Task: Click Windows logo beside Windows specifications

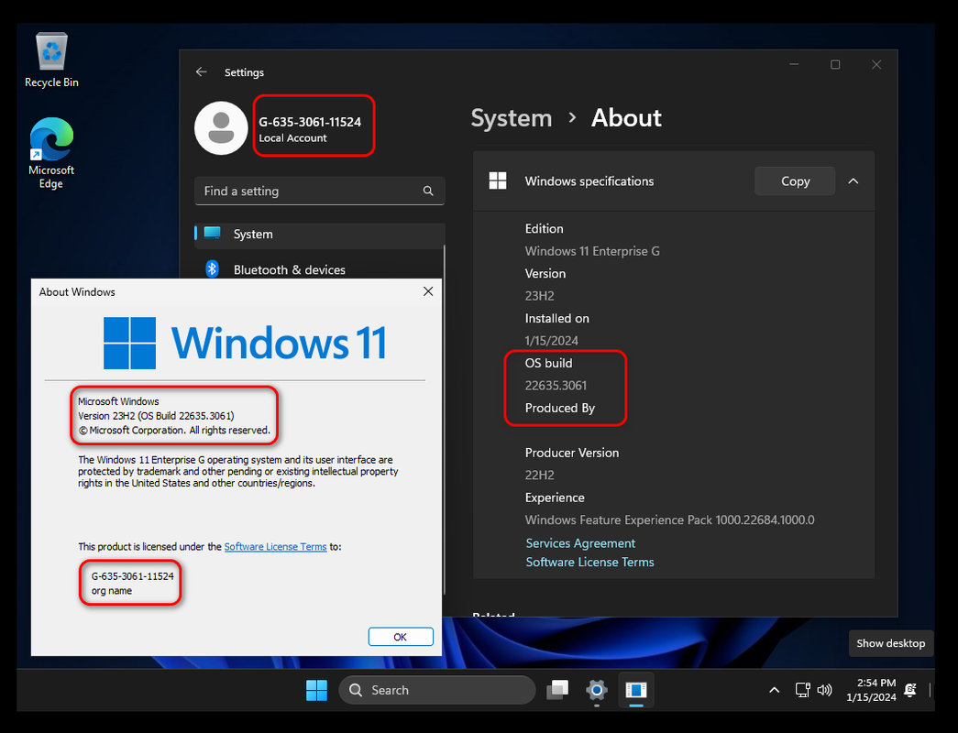Action: 497,181
